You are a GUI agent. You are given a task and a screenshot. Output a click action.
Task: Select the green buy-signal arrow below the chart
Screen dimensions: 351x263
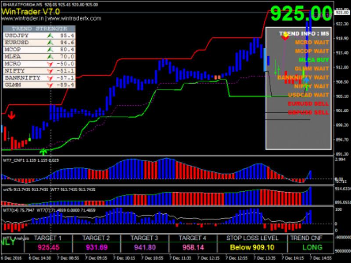[43, 152]
